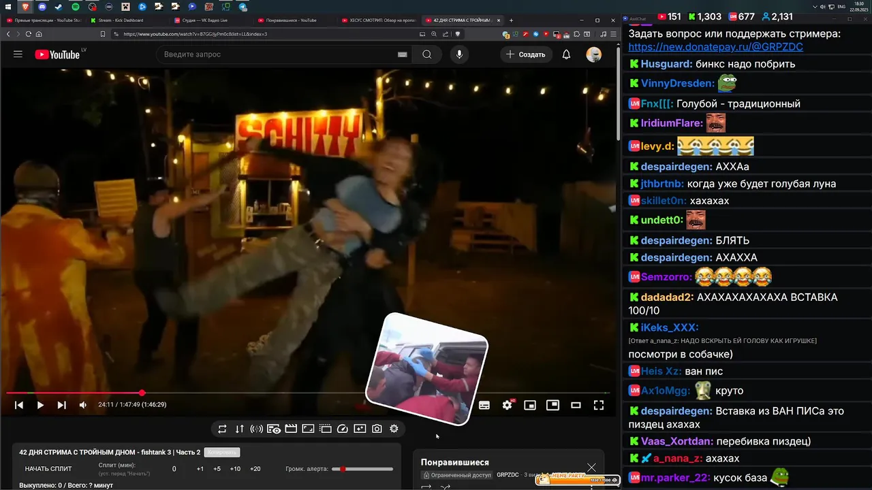872x490 pixels.
Task: Open Steam from the taskbar
Action: point(59,7)
